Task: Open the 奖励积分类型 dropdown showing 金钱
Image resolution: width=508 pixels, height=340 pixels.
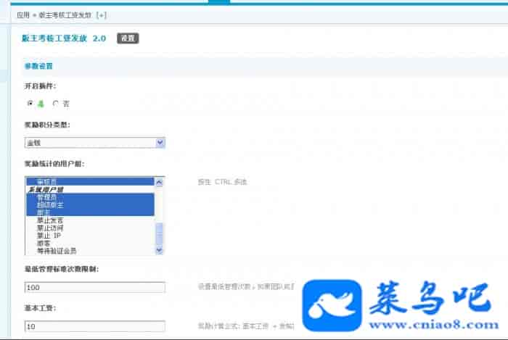Action: point(94,143)
